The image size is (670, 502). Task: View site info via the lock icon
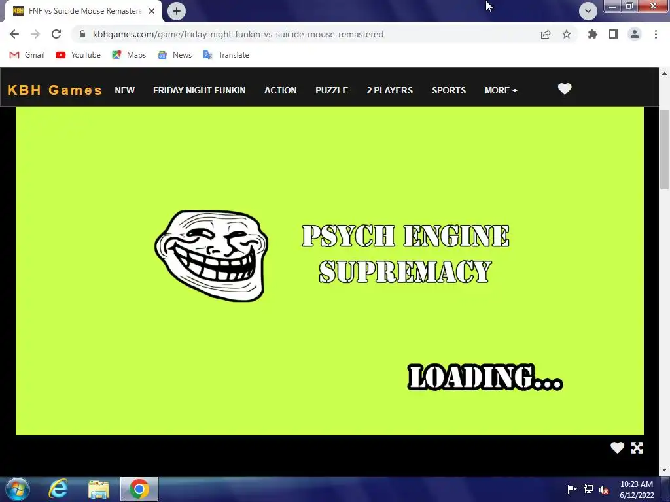click(x=82, y=34)
